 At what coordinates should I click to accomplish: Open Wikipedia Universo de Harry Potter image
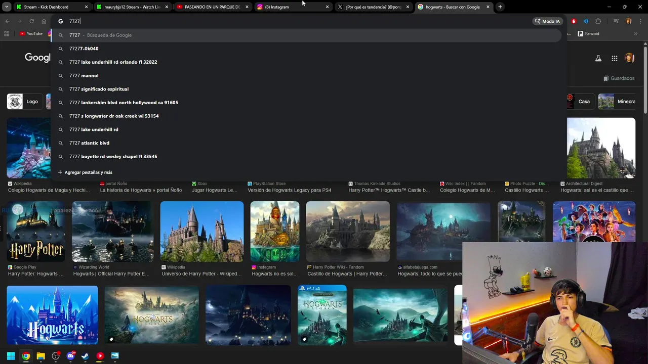pyautogui.click(x=202, y=232)
